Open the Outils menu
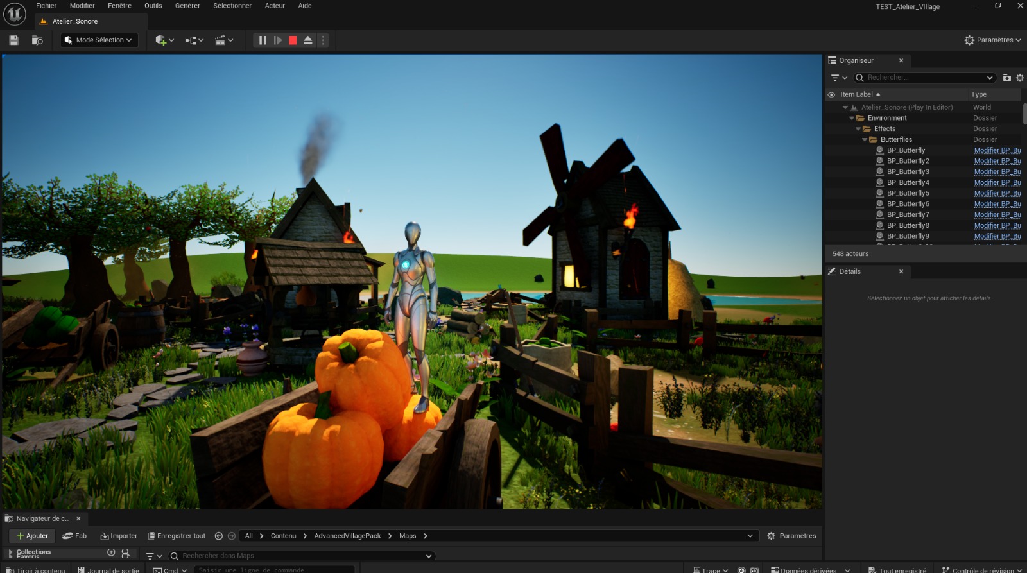Screen dimensions: 1027x573 [x=153, y=6]
